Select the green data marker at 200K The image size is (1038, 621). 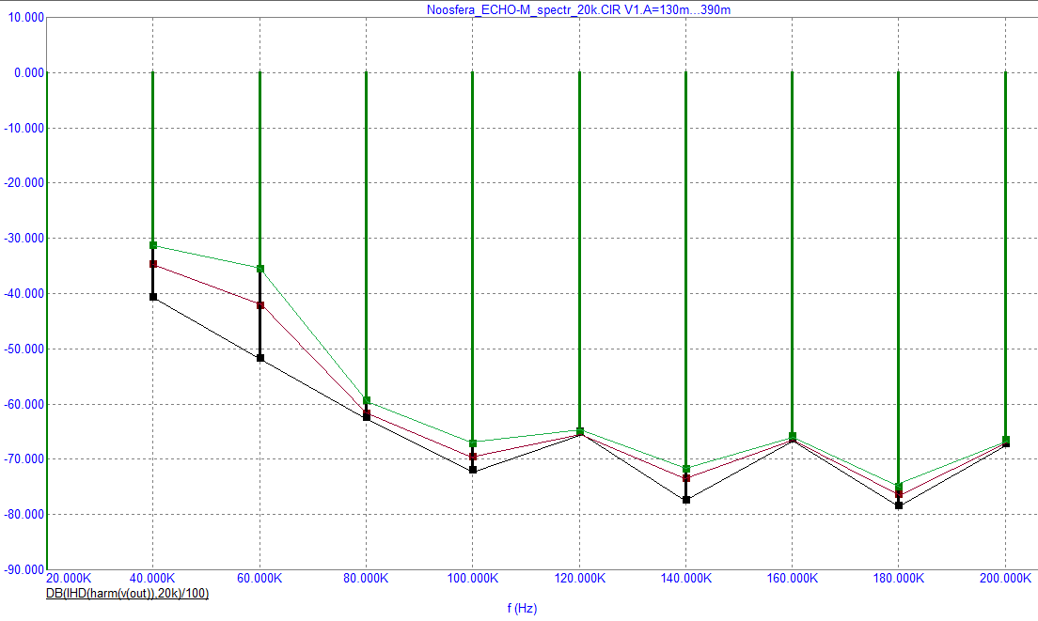tap(1006, 440)
